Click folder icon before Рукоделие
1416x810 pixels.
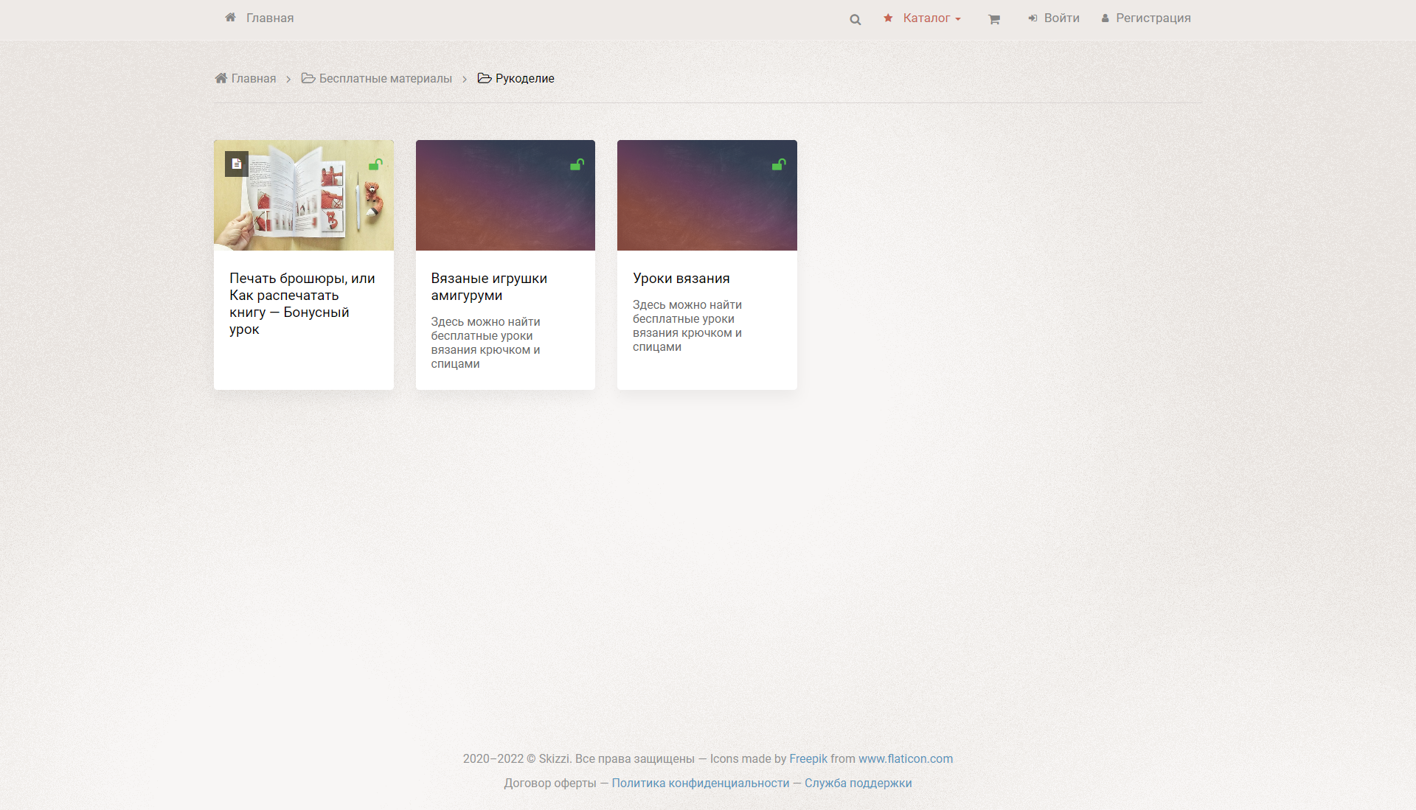pyautogui.click(x=485, y=78)
